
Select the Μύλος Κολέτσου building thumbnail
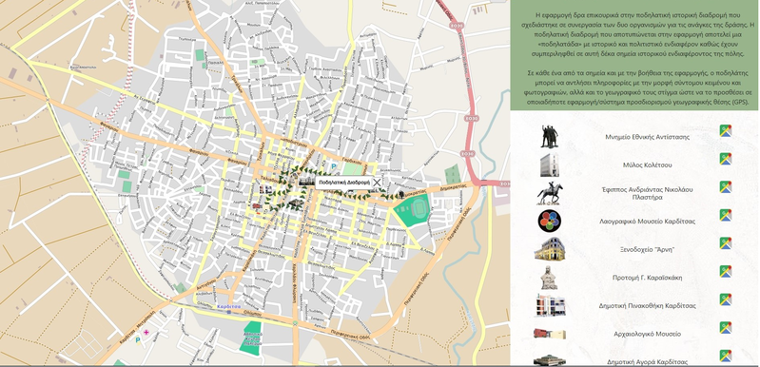pyautogui.click(x=549, y=165)
